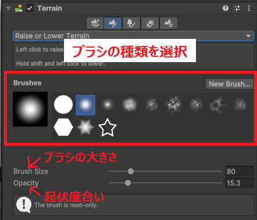Click the Brush Size value field
257x220 pixels.
pos(240,171)
